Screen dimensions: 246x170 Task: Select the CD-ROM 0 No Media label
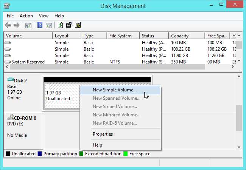coord(23,131)
